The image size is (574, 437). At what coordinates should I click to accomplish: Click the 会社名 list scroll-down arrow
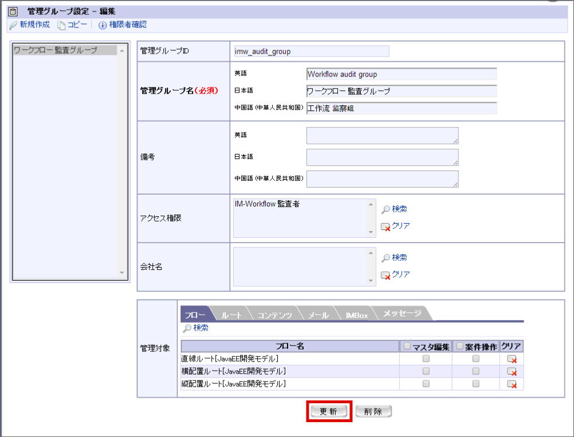pyautogui.click(x=371, y=281)
